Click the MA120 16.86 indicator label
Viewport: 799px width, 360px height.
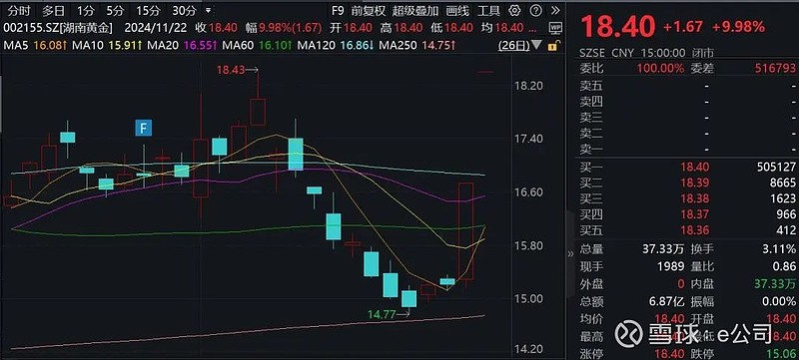(336, 46)
